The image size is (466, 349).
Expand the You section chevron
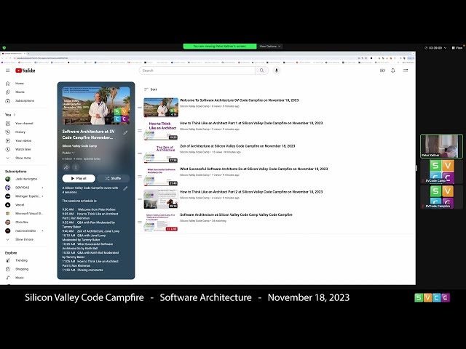15,115
